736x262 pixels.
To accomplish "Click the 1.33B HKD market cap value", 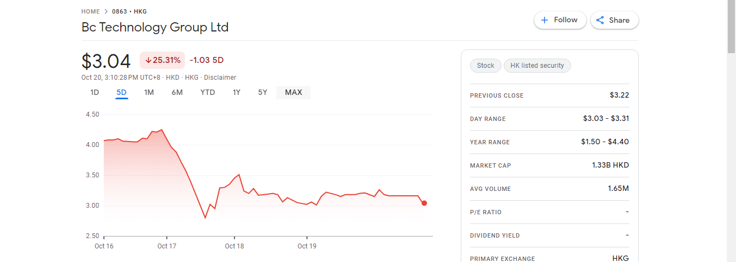I will click(x=610, y=165).
